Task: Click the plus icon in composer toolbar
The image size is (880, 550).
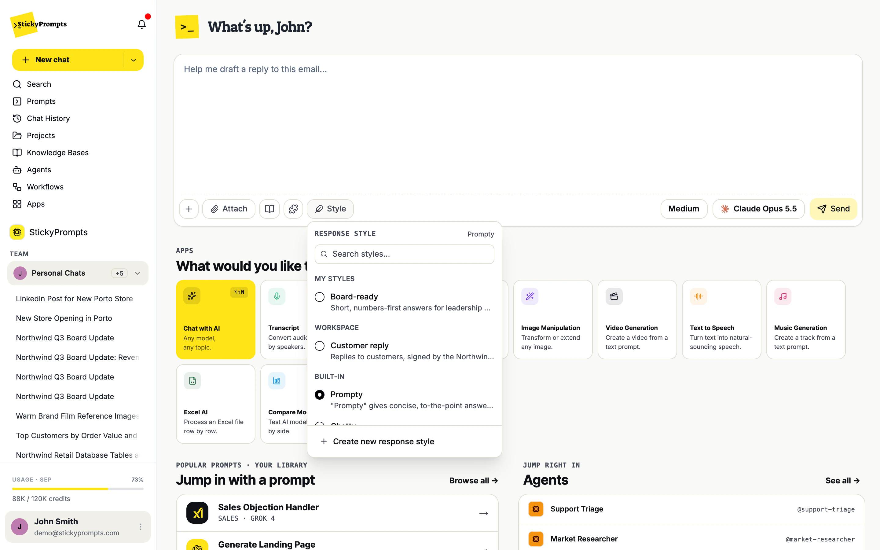Action: coord(189,209)
